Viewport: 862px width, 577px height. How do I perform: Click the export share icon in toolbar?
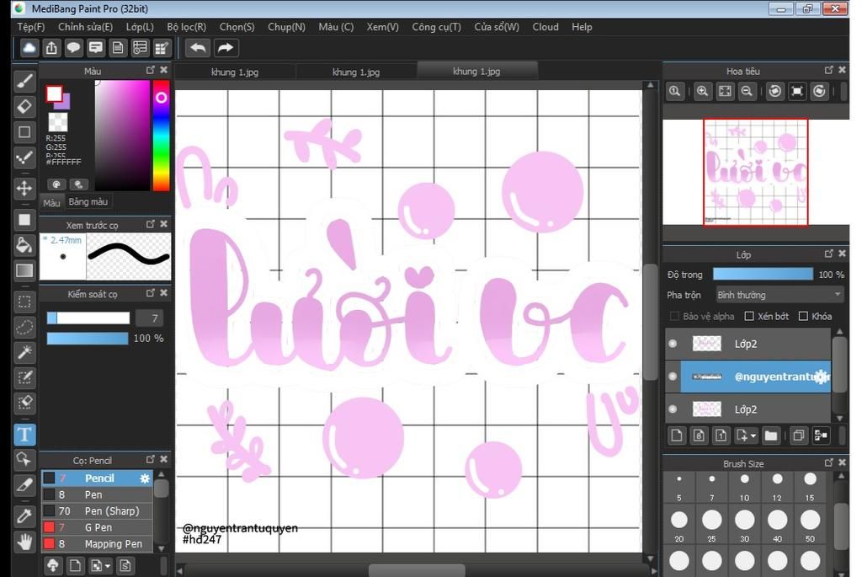51,48
